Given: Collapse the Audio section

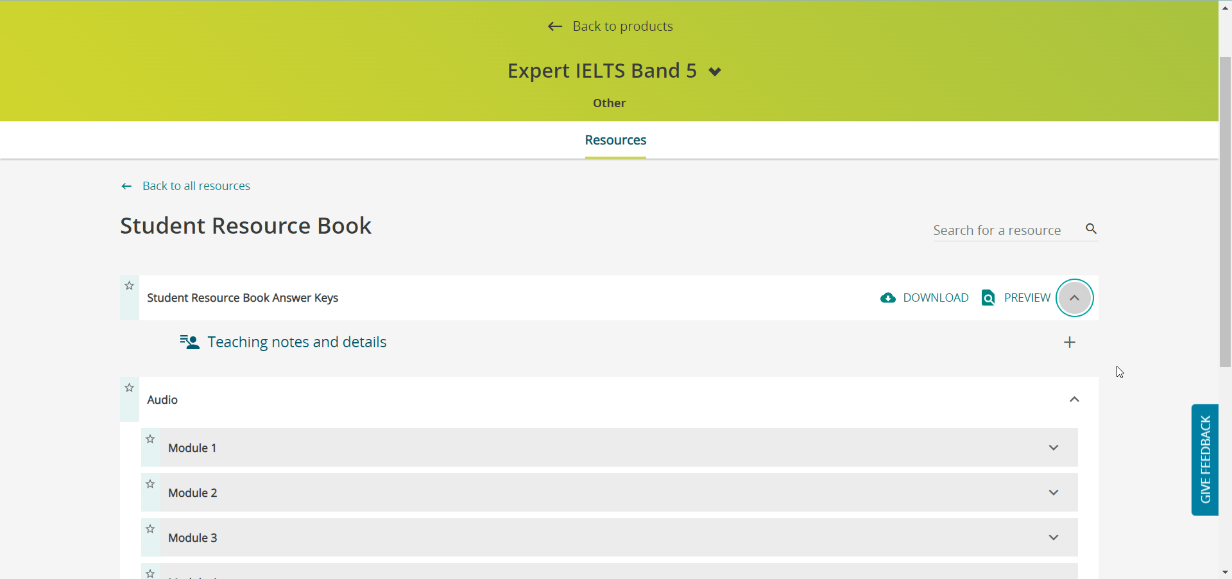Looking at the screenshot, I should pos(1074,399).
